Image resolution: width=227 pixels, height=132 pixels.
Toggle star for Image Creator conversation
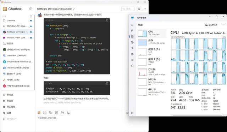tap(31, 38)
